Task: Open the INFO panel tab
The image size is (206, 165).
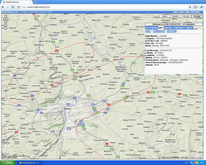Action: [161, 28]
